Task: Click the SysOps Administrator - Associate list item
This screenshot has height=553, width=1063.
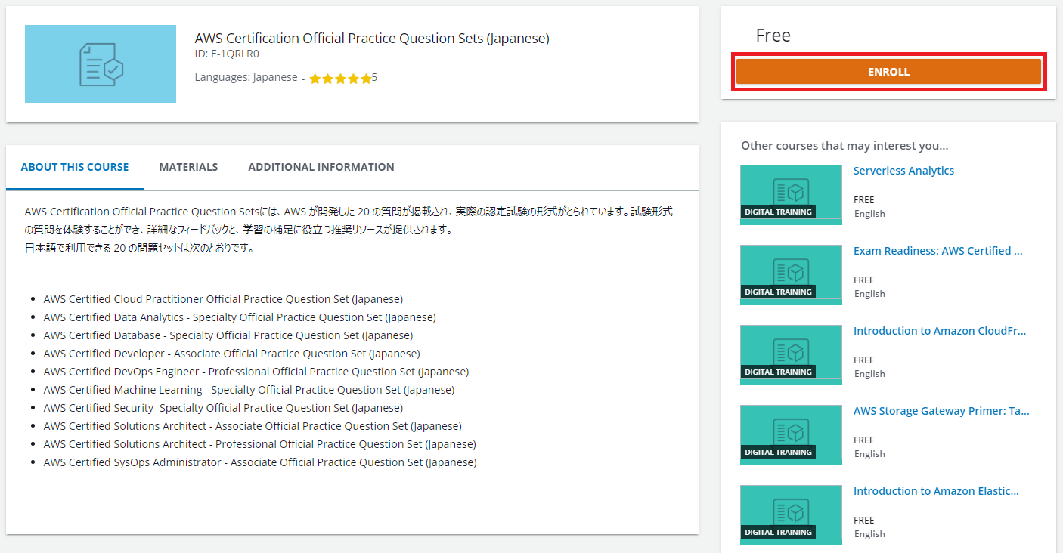Action: point(260,462)
